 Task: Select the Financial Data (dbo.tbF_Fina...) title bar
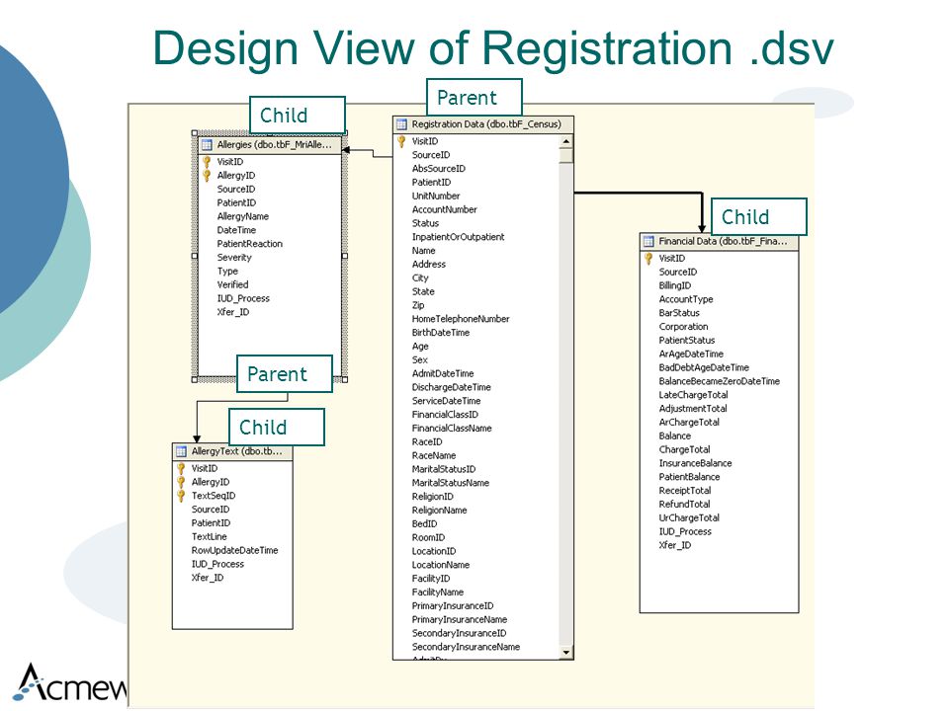click(719, 241)
